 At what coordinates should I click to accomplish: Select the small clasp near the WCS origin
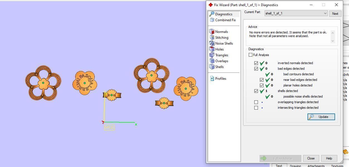click(x=112, y=95)
